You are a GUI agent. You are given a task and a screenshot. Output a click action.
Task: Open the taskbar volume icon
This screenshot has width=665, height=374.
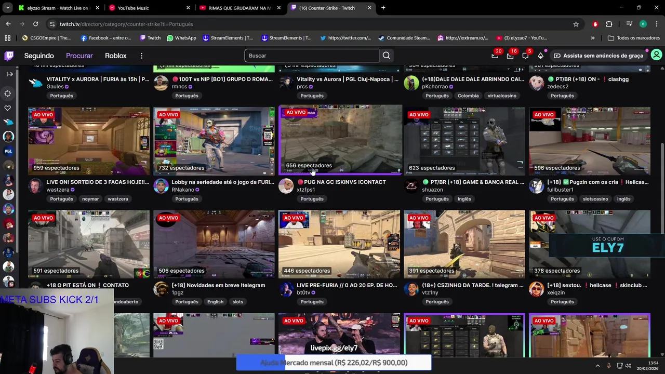[628, 366]
